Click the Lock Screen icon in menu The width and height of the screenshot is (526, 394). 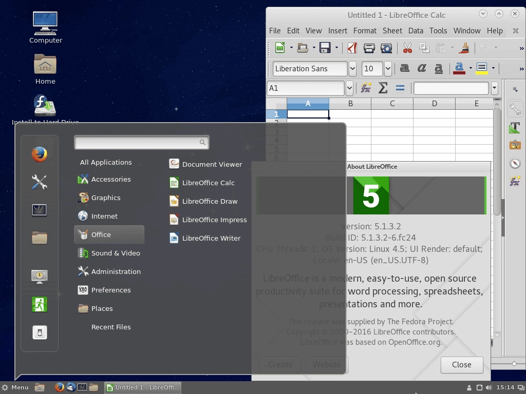40,277
